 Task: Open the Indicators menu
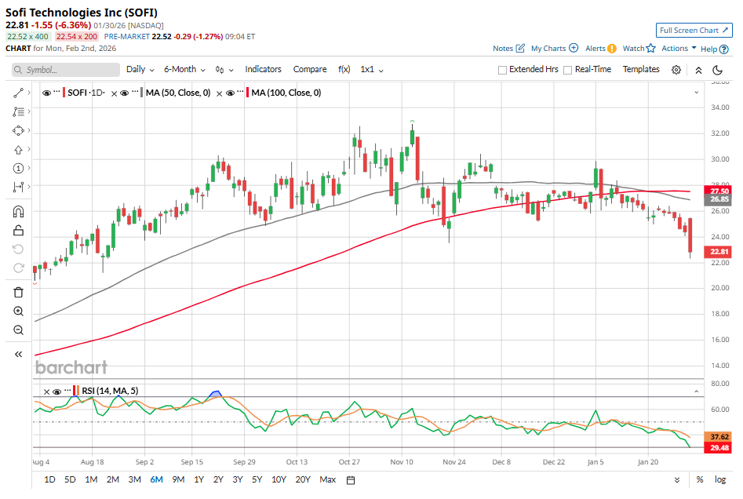pos(263,70)
